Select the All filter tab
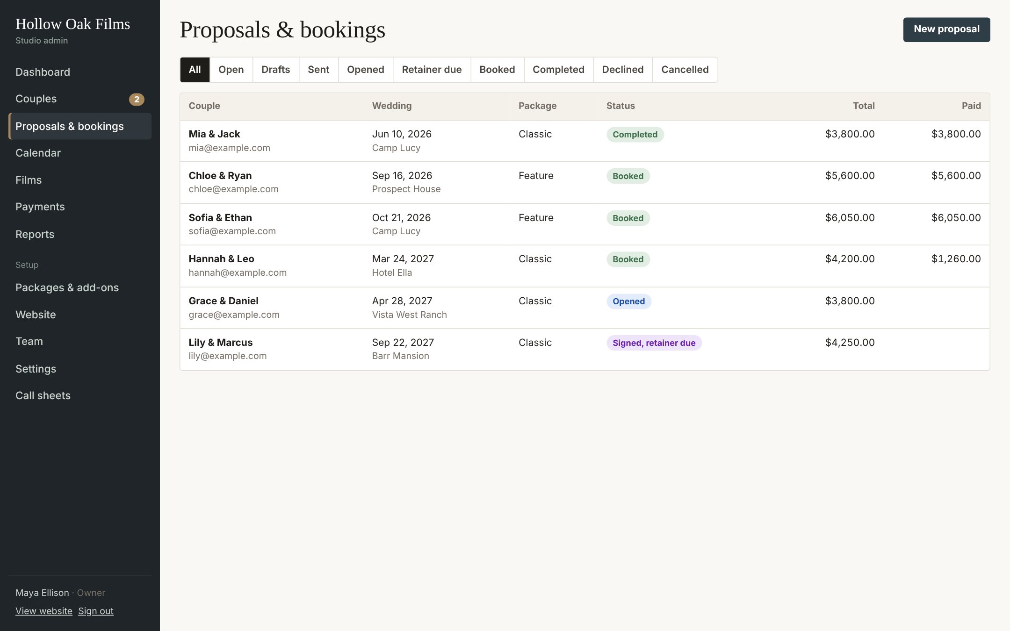 (195, 70)
